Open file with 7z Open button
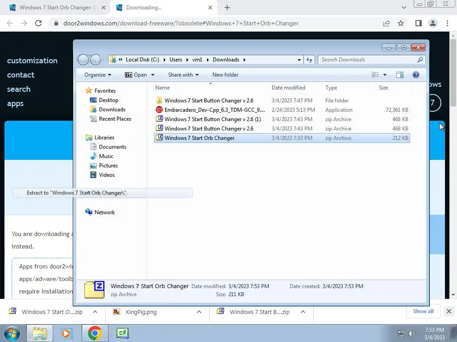Screen dimensions: 457x342 pyautogui.click(x=136, y=75)
